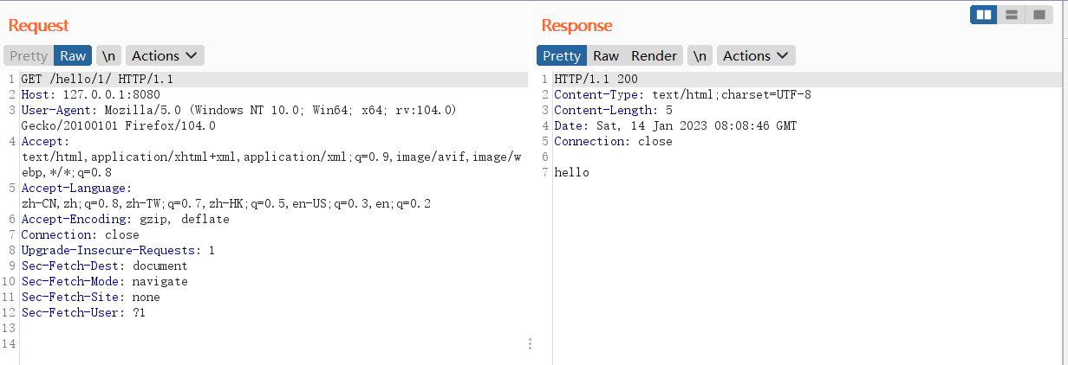Screen dimensions: 1068x365
Task: Open the Response Actions dropdown
Action: pos(756,55)
